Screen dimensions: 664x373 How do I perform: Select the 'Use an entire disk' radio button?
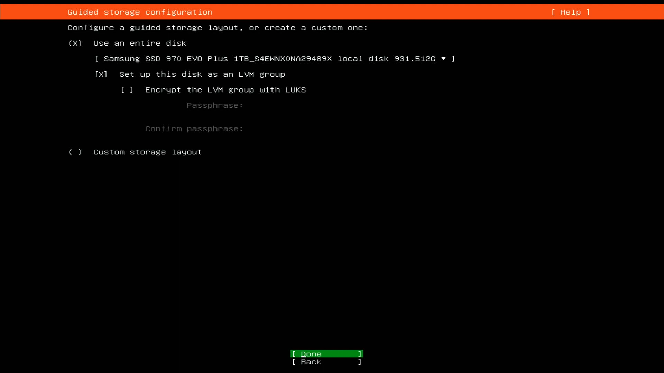click(75, 43)
